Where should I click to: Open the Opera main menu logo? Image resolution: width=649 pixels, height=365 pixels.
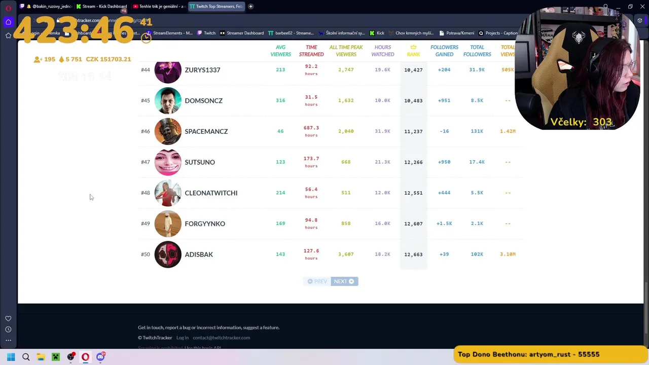point(8,8)
